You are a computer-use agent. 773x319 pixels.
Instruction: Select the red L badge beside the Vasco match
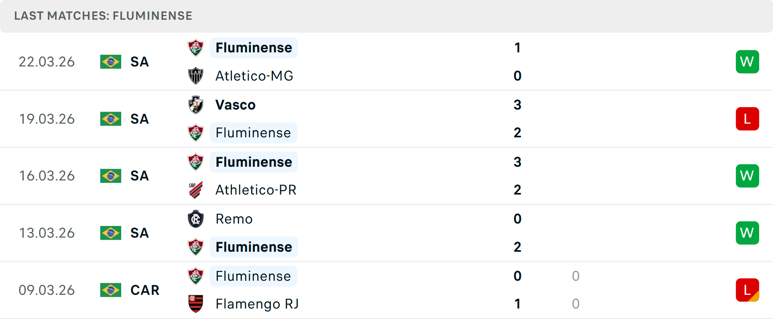coord(747,119)
